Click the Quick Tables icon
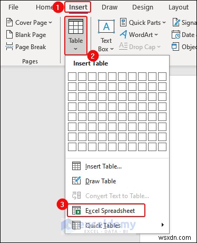Viewport: 197px width, 243px height. [76, 225]
